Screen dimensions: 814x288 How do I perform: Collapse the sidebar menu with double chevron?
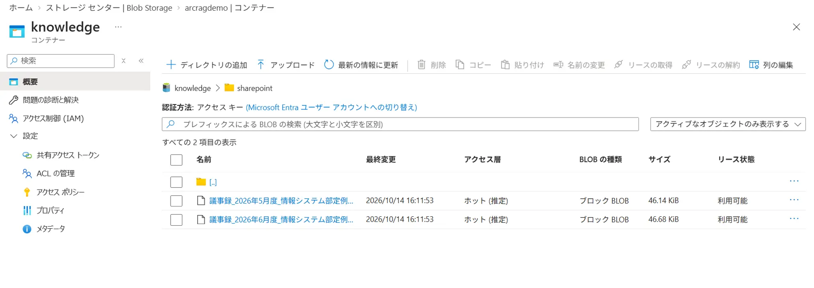tap(141, 61)
